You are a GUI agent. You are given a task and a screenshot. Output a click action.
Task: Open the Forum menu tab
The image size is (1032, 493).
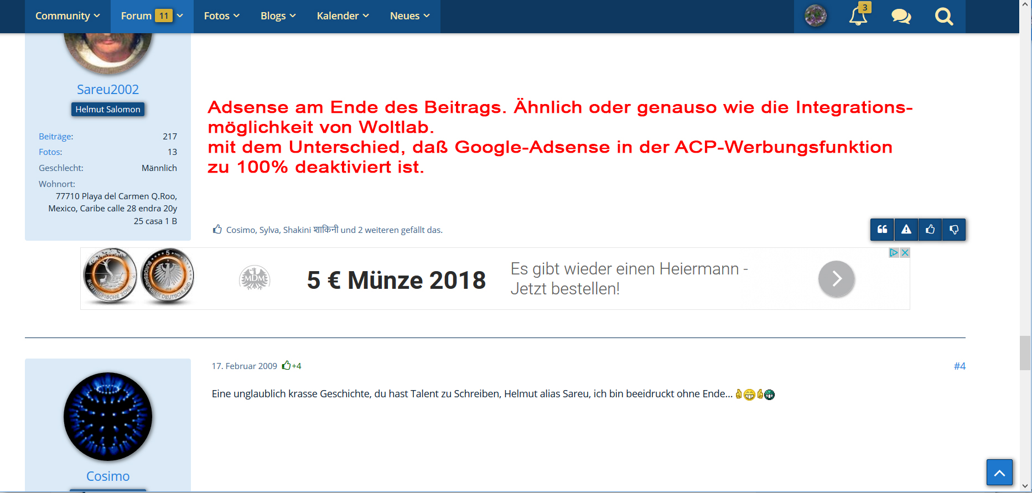coord(152,16)
